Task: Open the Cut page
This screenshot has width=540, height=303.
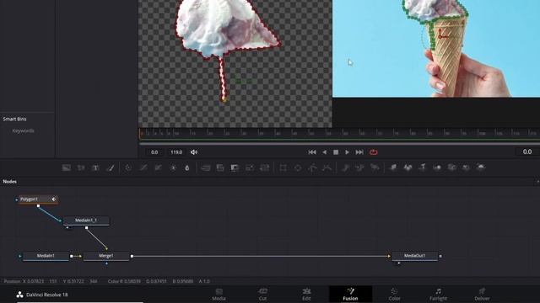Action: tap(262, 295)
